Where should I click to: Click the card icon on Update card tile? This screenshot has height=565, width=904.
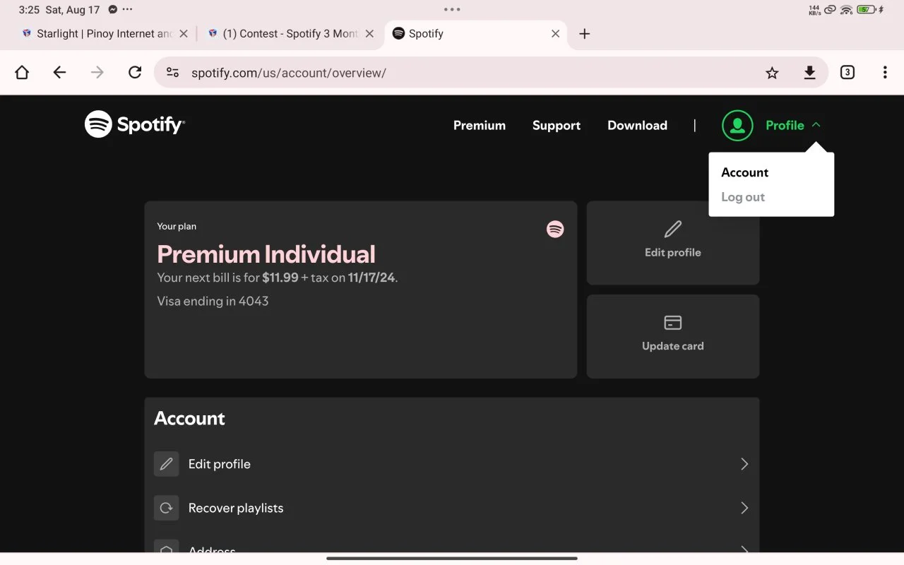click(x=673, y=323)
